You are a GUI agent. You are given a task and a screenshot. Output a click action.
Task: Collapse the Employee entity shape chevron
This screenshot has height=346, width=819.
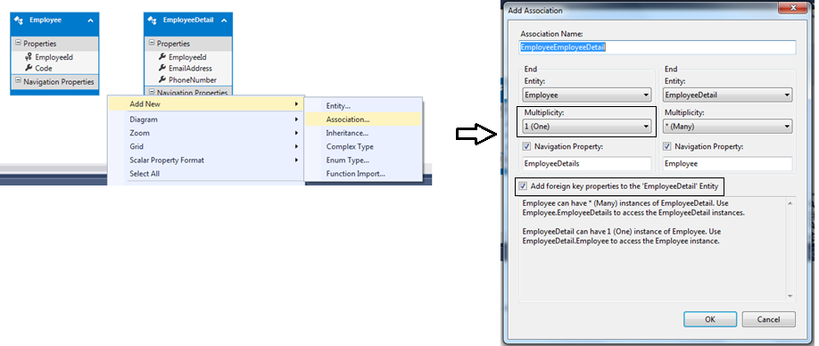click(x=90, y=21)
